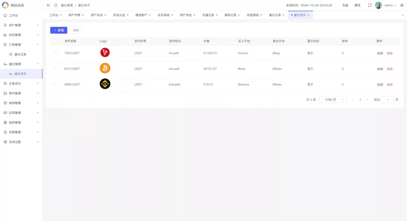This screenshot has height=221, width=407.
Task: Click the admin avatar picture
Action: point(378,5)
